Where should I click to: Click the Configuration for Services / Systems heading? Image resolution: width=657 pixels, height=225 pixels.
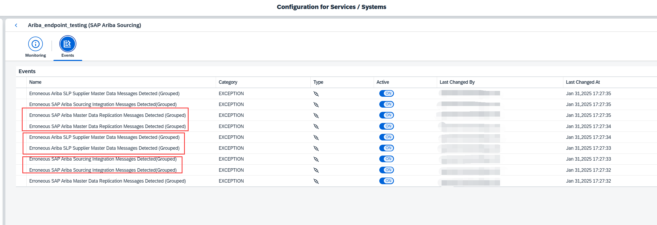point(331,7)
